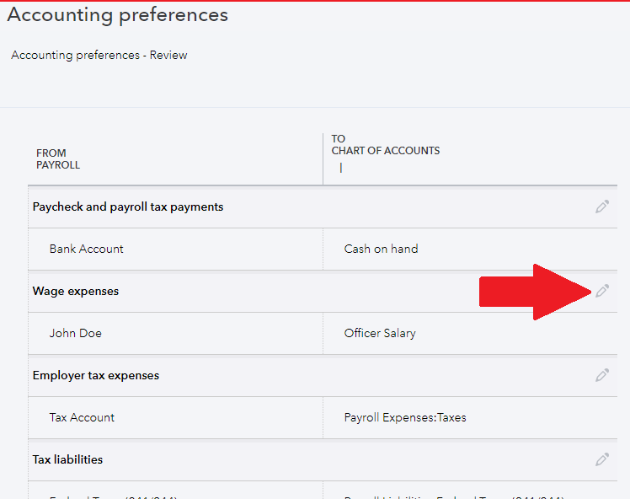Click the Accounting preferences page title

pyautogui.click(x=117, y=15)
